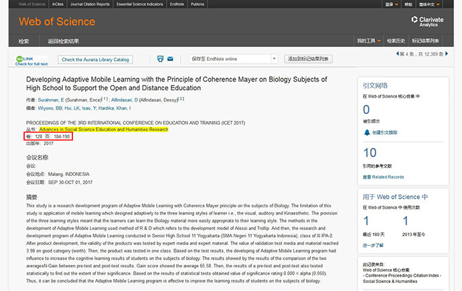Viewport: 462px width, 291px height.
Task: Click the print record icon
Action: pyautogui.click(x=160, y=59)
